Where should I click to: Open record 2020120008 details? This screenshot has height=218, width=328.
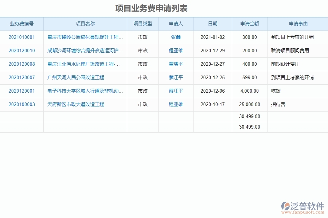(x=22, y=64)
